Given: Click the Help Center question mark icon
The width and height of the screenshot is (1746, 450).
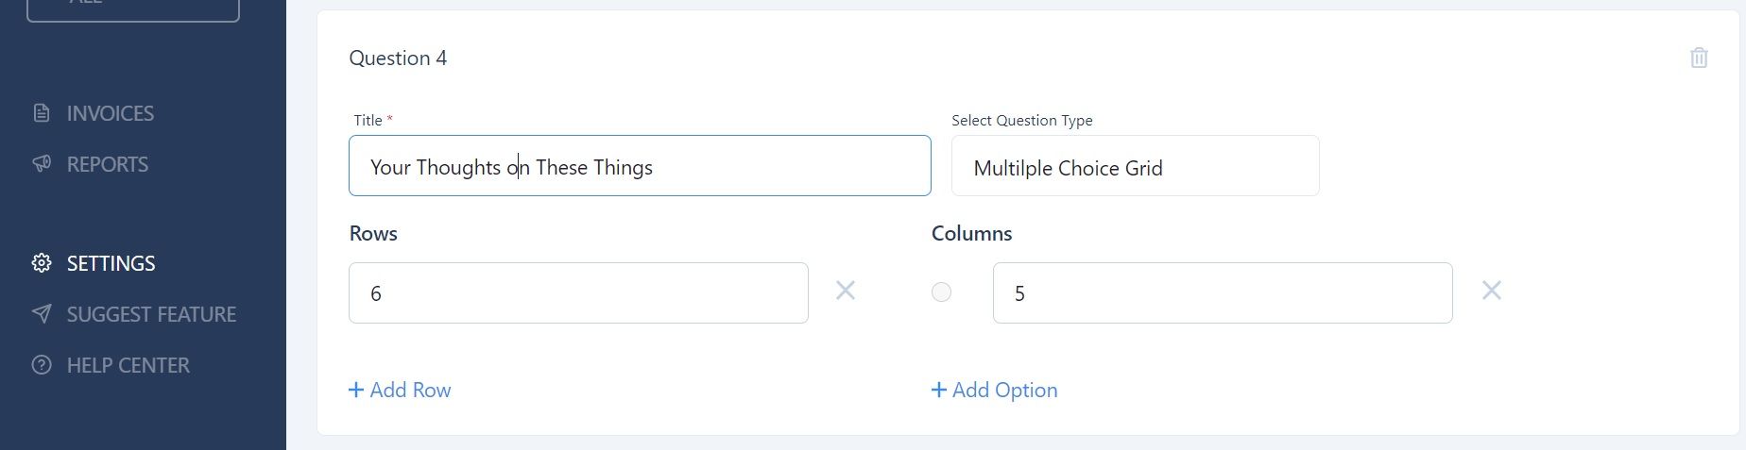Looking at the screenshot, I should 42,365.
